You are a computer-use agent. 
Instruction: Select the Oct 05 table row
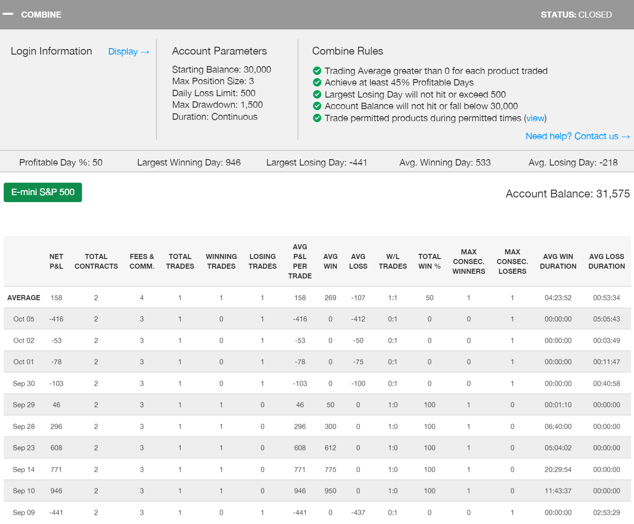tap(24, 319)
